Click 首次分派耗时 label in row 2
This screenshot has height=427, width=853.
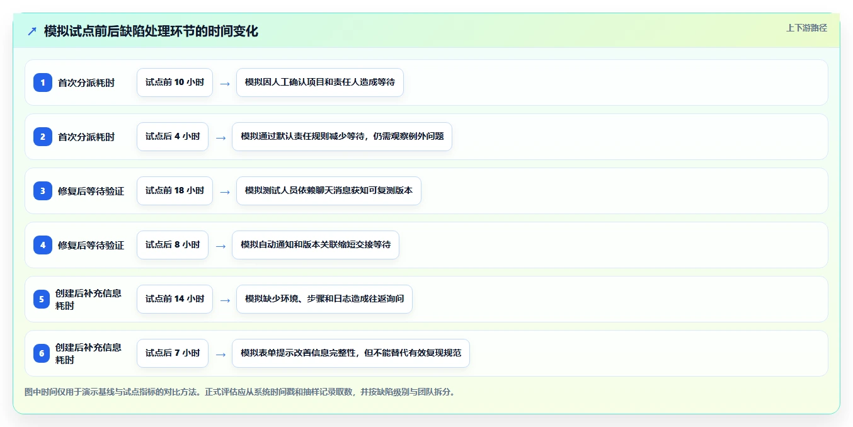pyautogui.click(x=86, y=137)
